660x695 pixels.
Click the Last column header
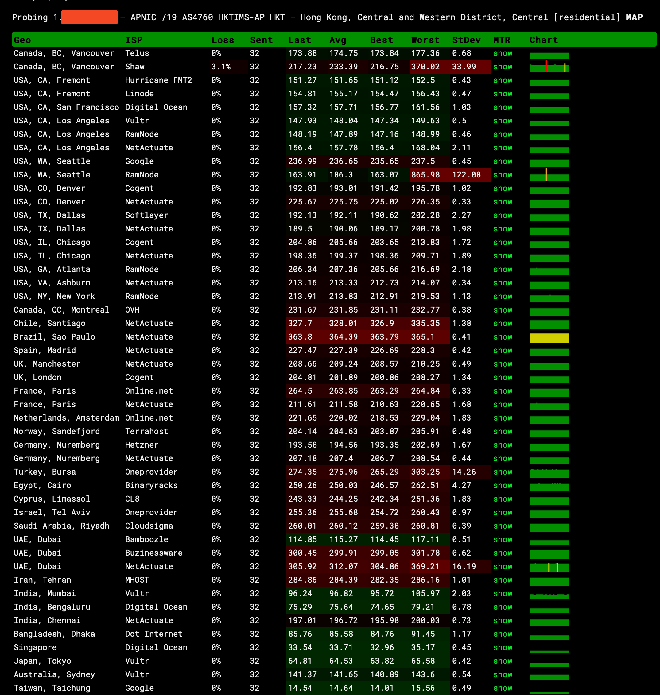click(299, 40)
